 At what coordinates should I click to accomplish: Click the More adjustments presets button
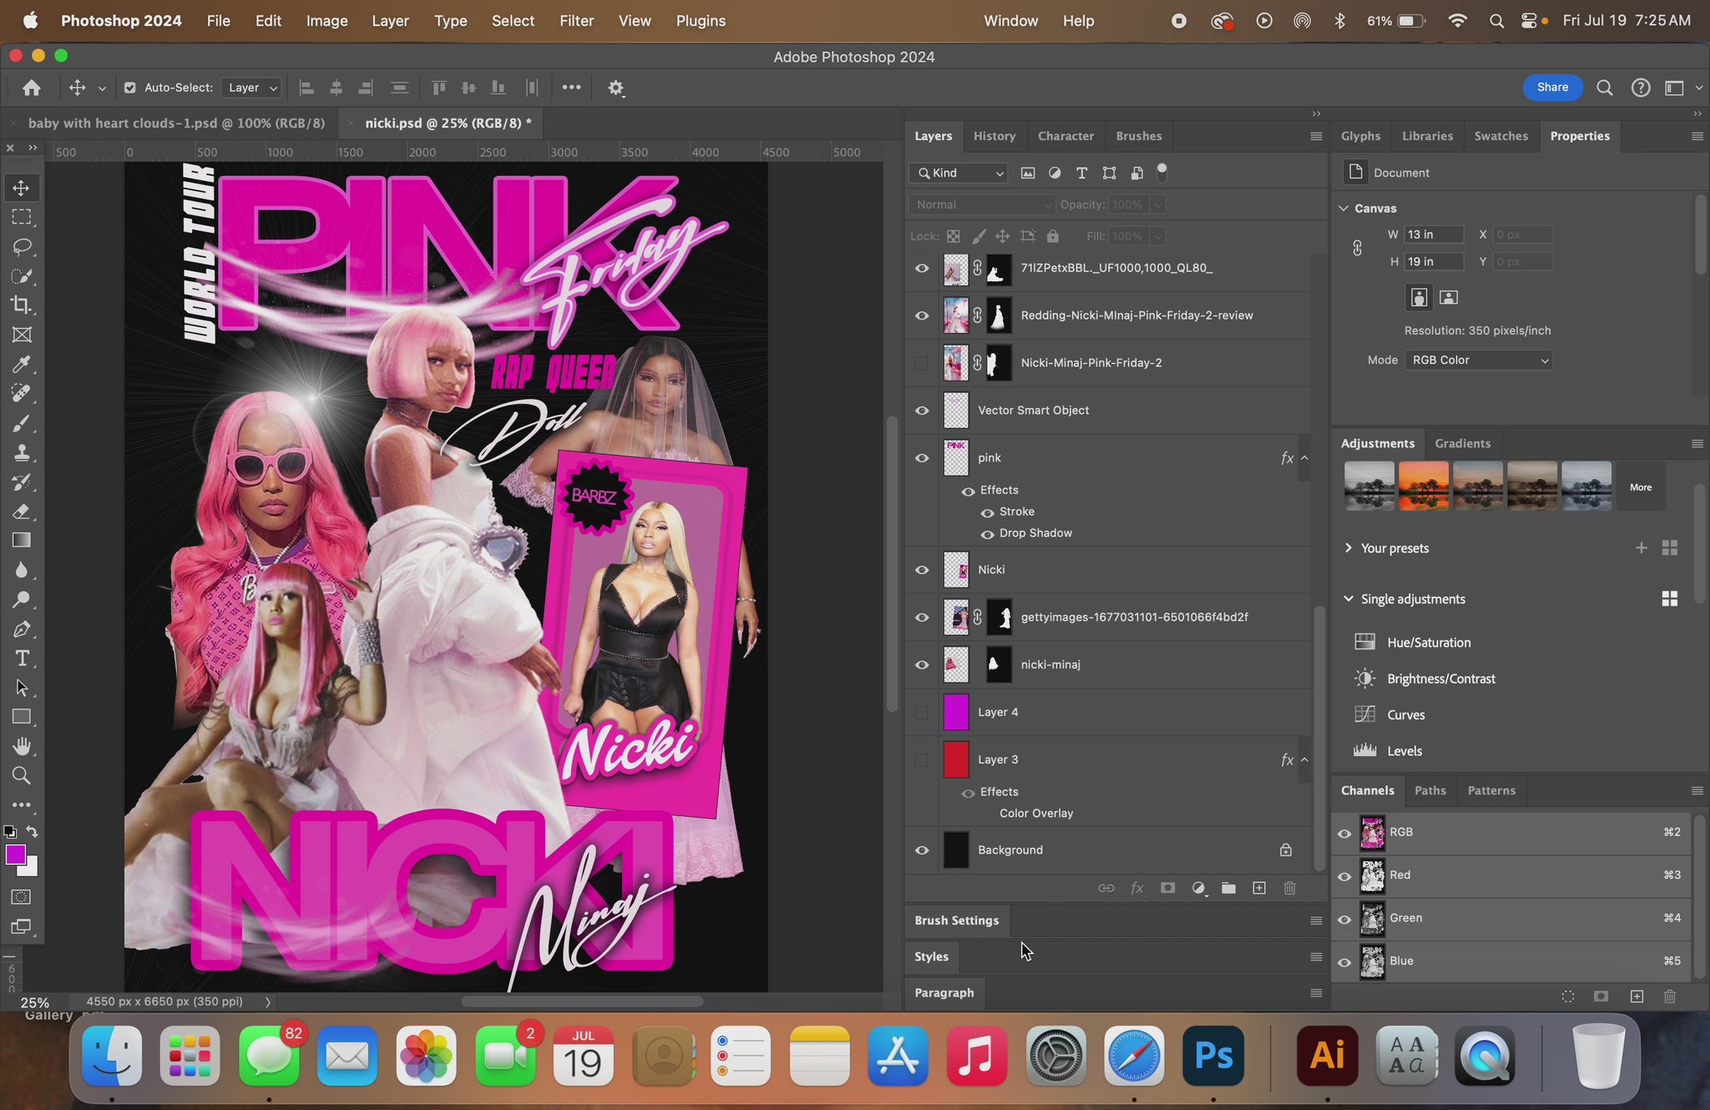click(1640, 487)
